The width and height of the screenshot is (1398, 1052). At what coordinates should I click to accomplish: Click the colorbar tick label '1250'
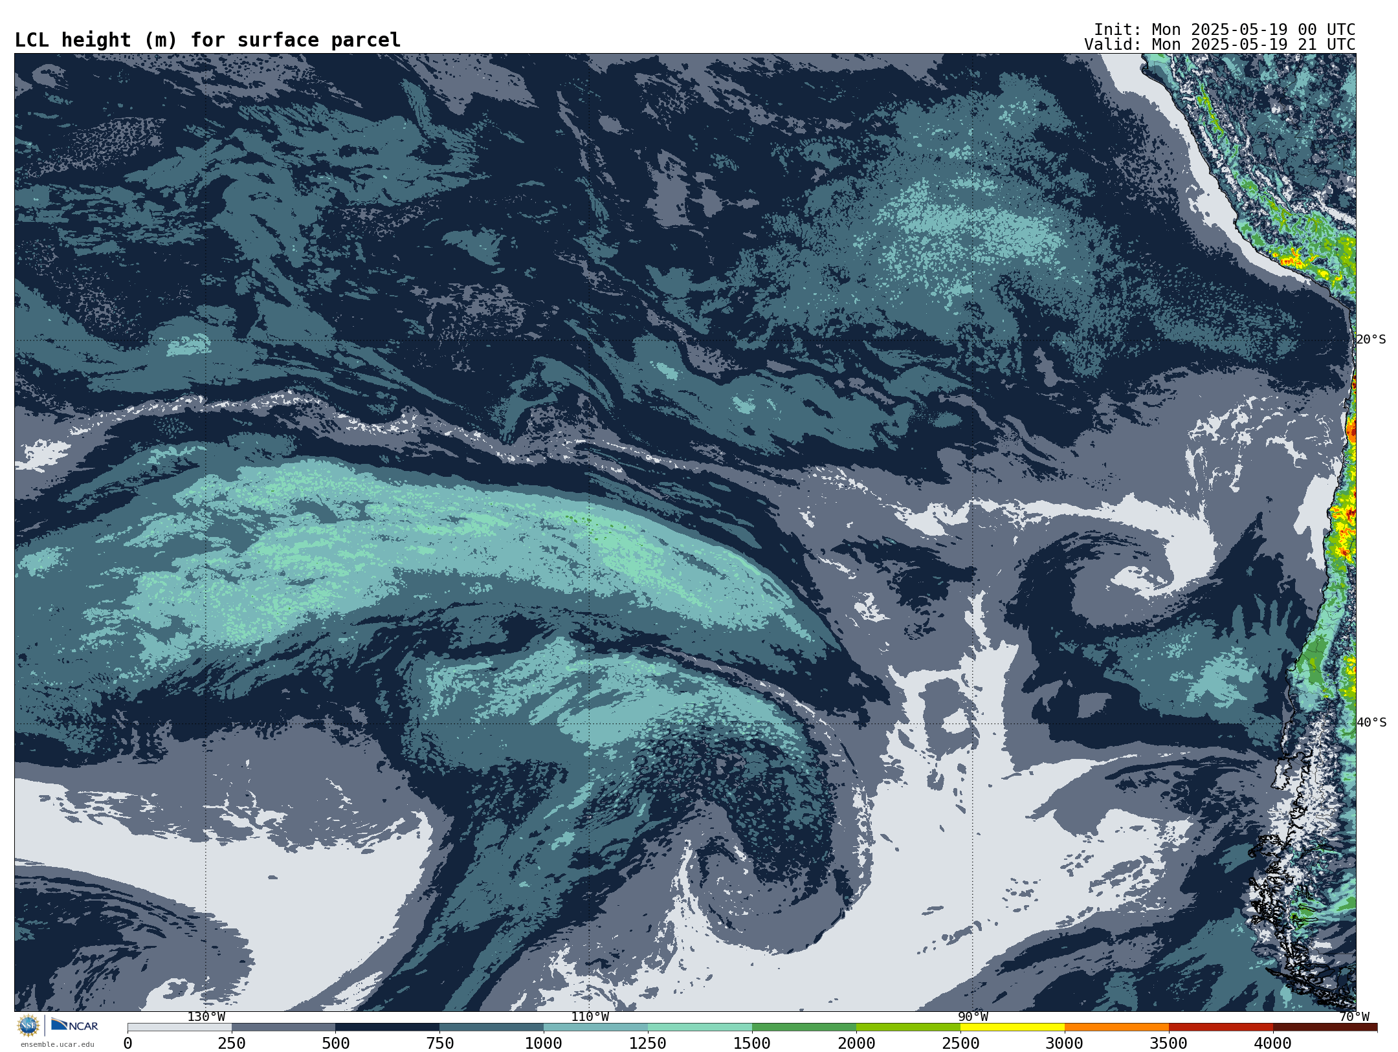[648, 1044]
